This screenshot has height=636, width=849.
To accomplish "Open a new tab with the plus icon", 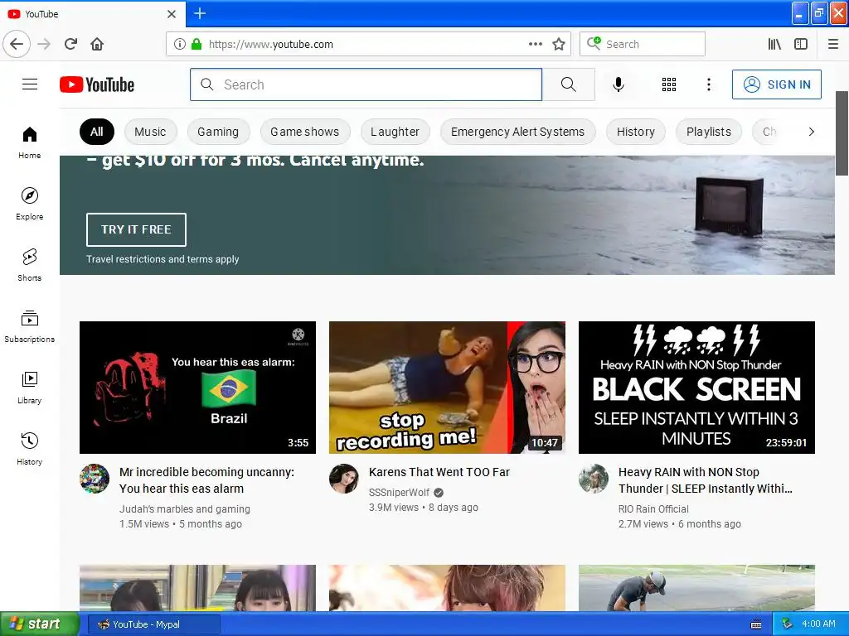I will 200,13.
